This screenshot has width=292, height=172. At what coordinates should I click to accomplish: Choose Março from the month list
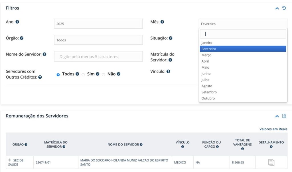pyautogui.click(x=206, y=55)
